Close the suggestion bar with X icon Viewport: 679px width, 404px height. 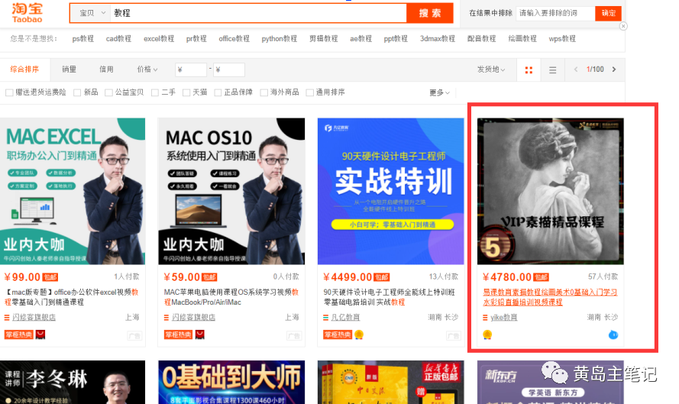coord(623,26)
